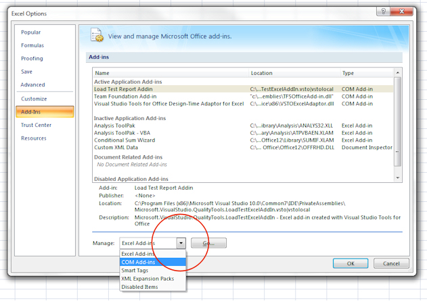
Task: Click the Location column header
Action: 294,73
